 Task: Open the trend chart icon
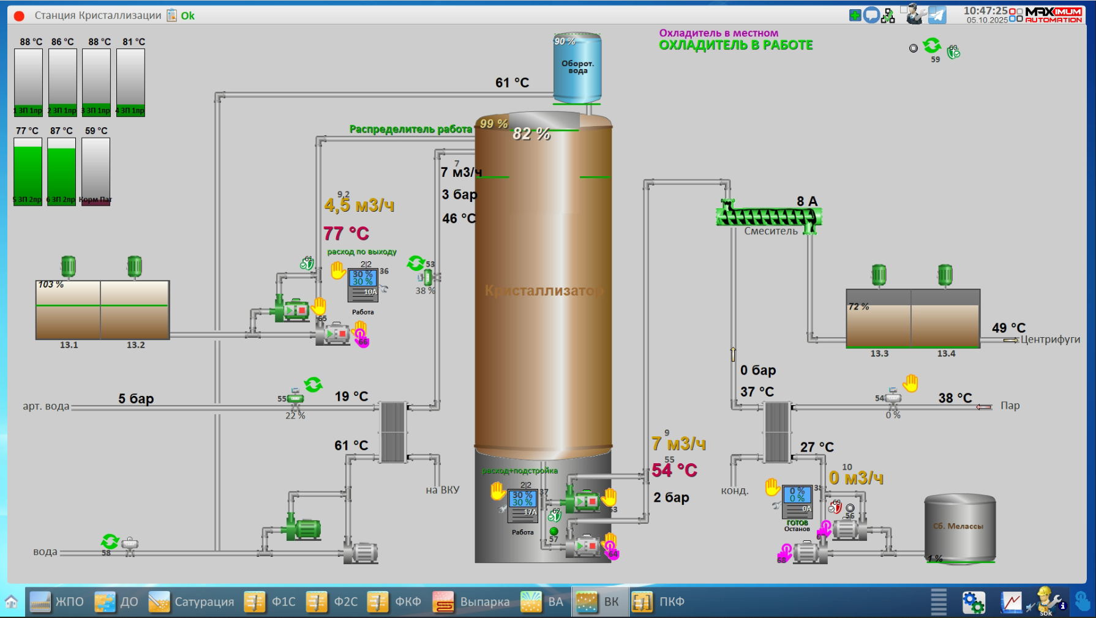click(1012, 602)
